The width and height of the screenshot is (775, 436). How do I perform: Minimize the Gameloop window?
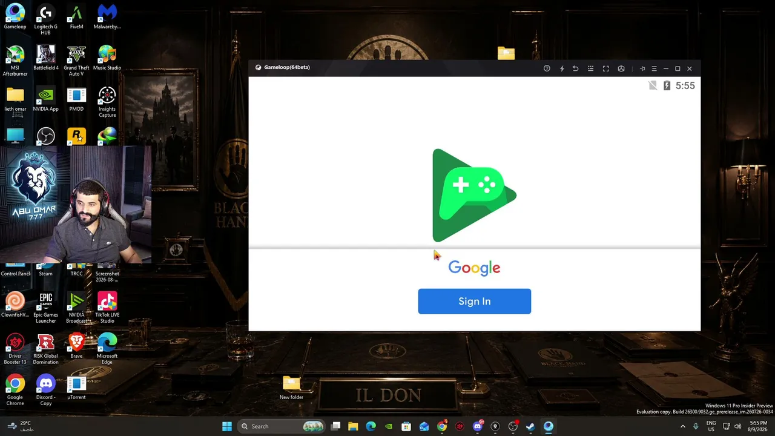(x=666, y=68)
